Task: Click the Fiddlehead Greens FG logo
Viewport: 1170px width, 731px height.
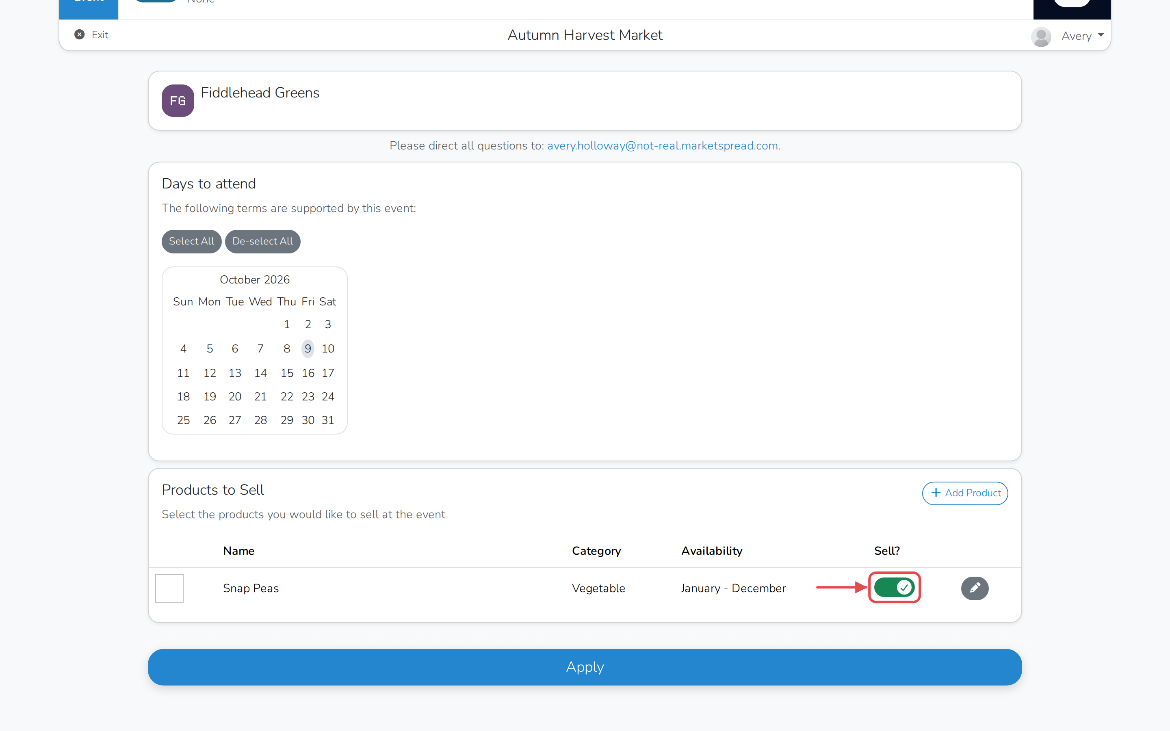Action: [178, 101]
